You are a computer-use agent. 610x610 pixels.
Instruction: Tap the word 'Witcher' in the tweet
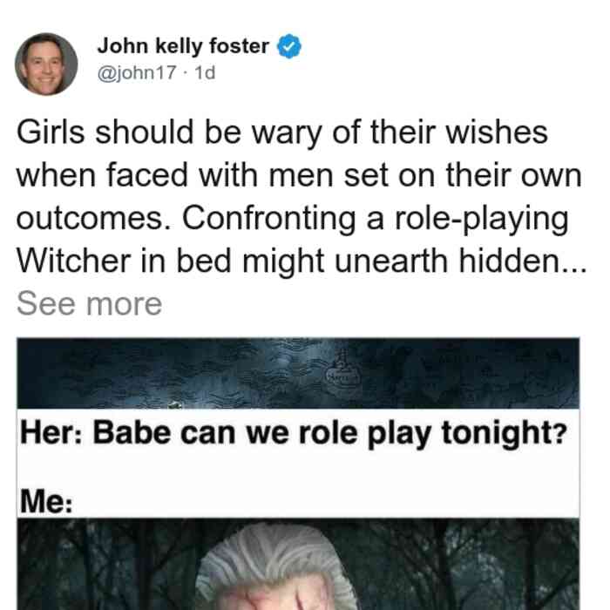pyautogui.click(x=73, y=261)
